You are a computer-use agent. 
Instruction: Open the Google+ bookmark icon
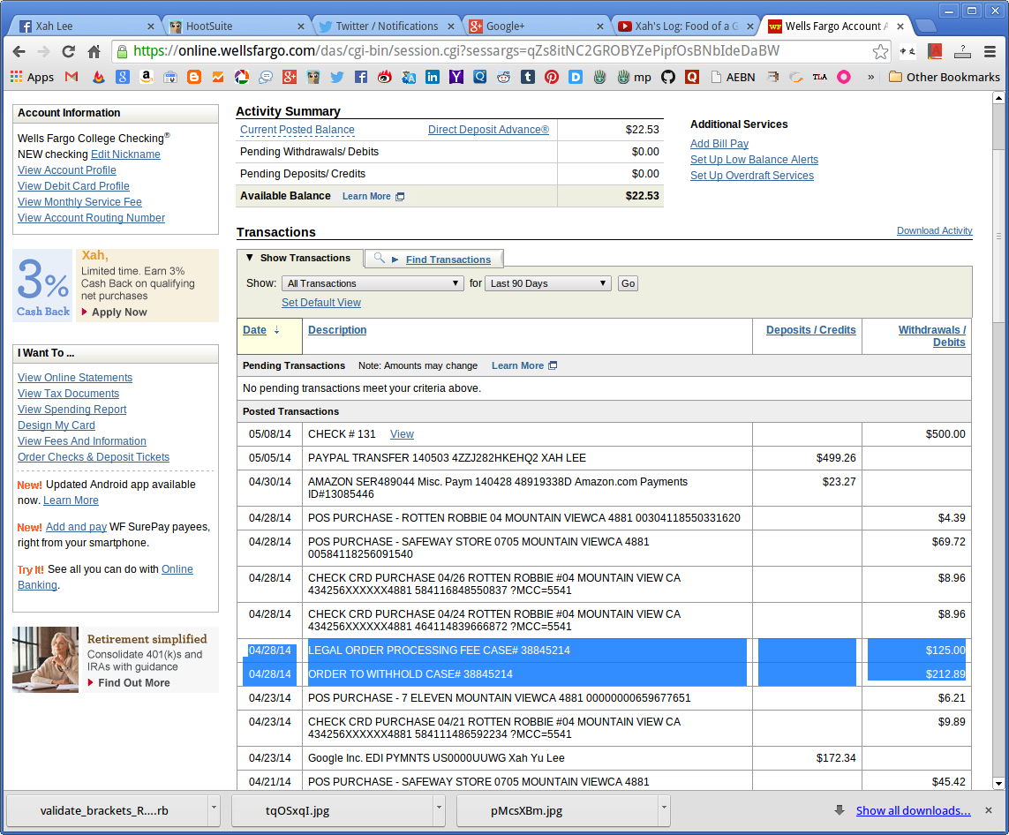(x=290, y=77)
